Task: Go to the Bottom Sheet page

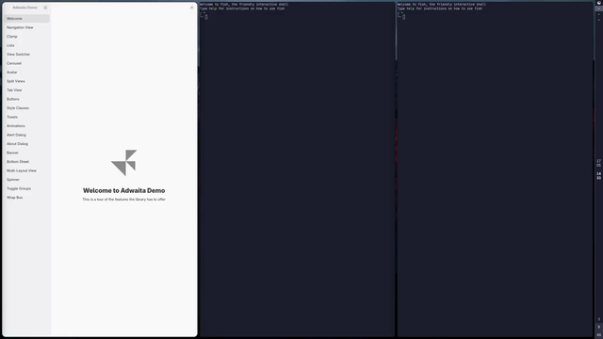Action: [x=27, y=161]
